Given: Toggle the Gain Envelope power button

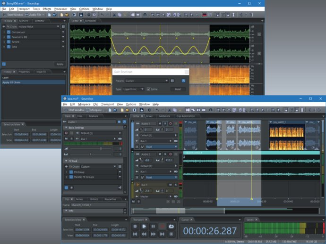Looking at the screenshot, I should [x=183, y=81].
